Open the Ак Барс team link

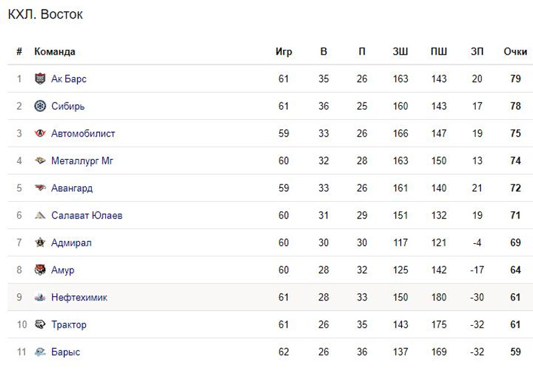69,79
